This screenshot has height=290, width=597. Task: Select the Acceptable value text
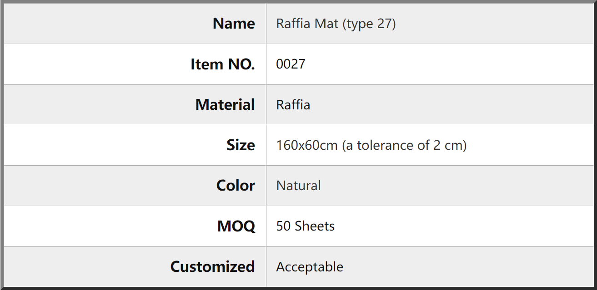tap(310, 267)
